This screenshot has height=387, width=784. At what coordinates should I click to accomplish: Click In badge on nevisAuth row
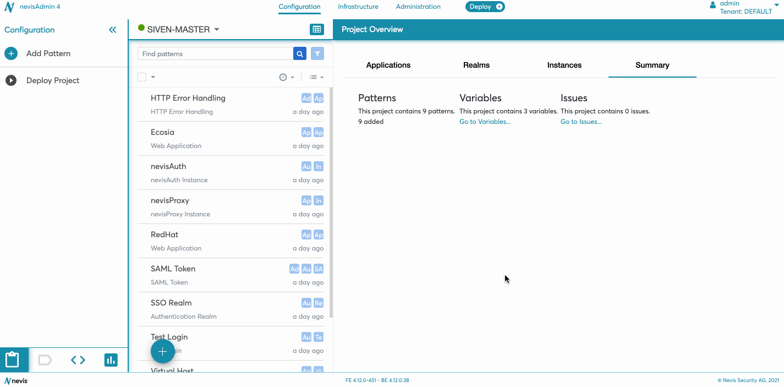click(x=319, y=167)
